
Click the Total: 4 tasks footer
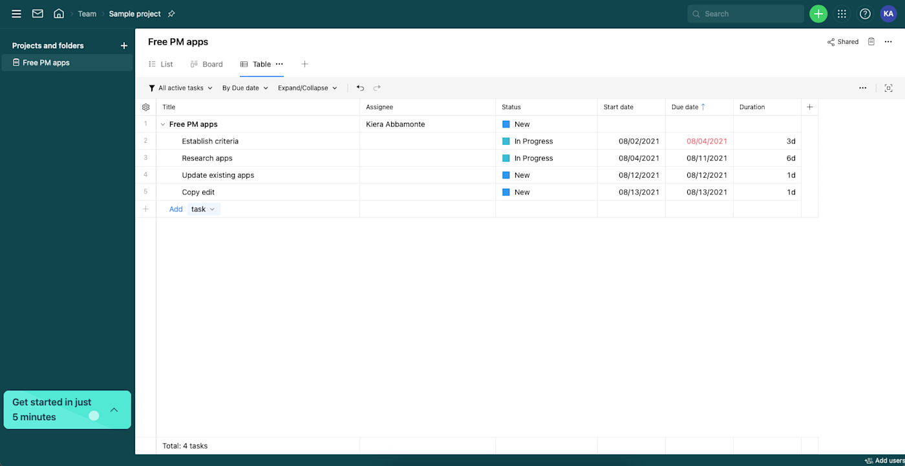(x=185, y=446)
